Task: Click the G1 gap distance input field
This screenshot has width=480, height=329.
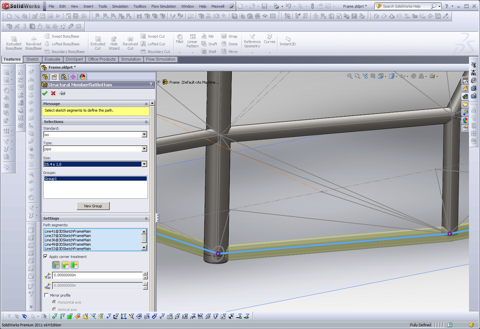Action: coord(97,275)
